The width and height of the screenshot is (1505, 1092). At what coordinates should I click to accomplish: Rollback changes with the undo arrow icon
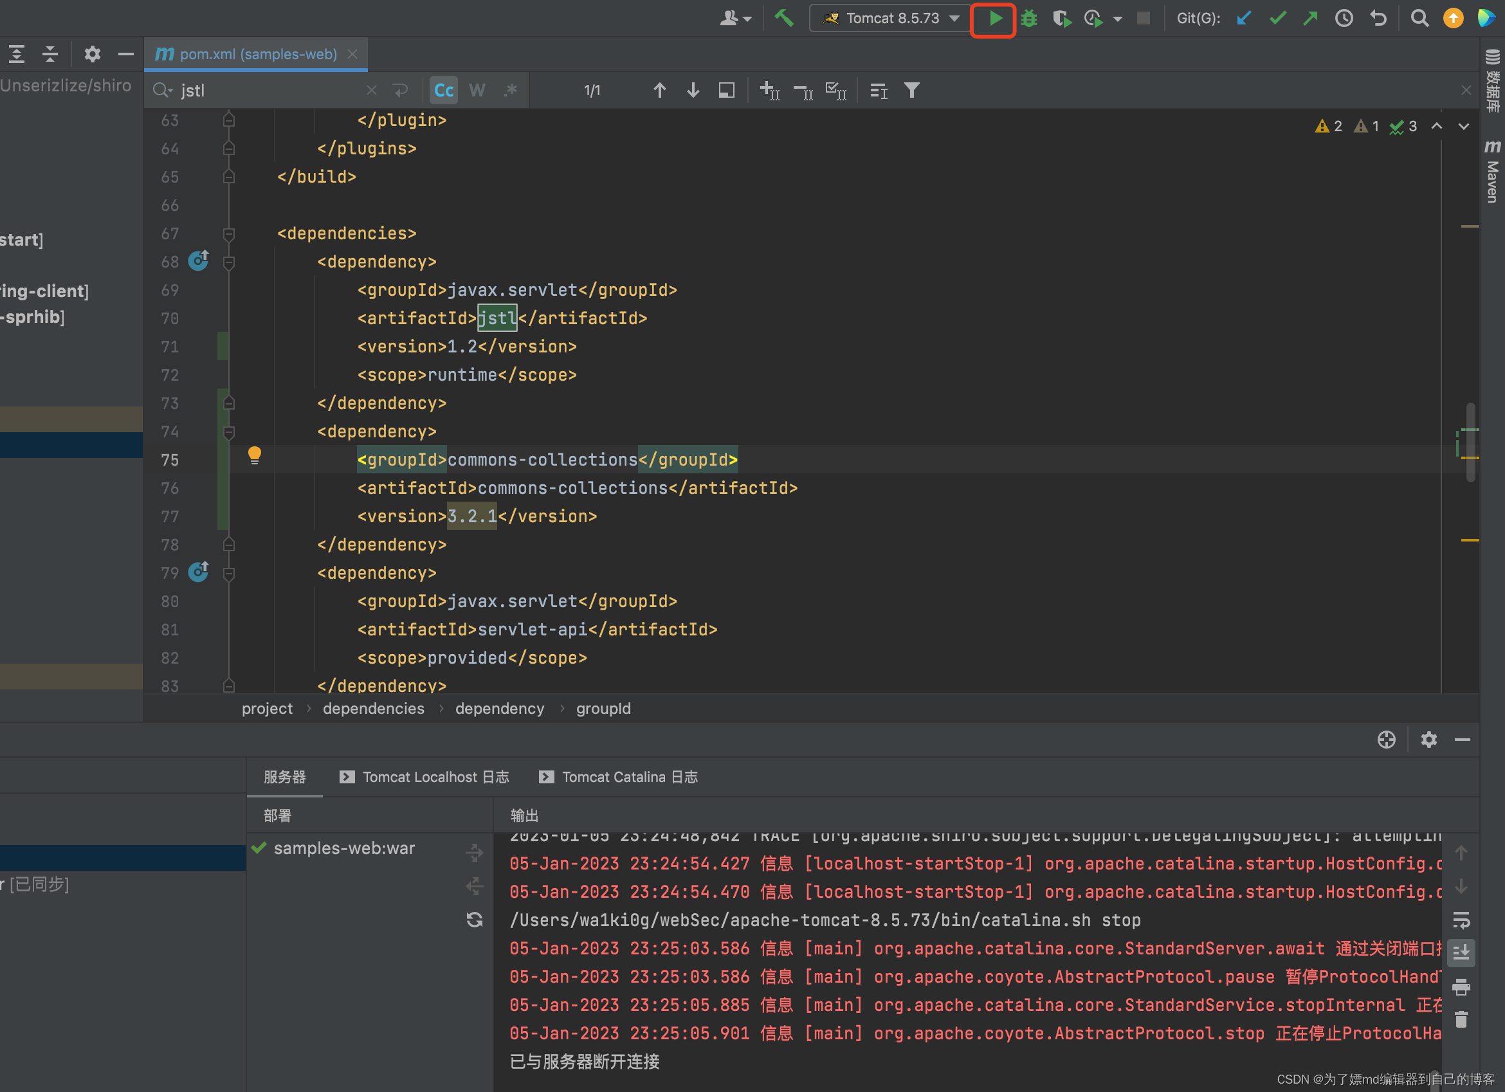pos(1378,18)
